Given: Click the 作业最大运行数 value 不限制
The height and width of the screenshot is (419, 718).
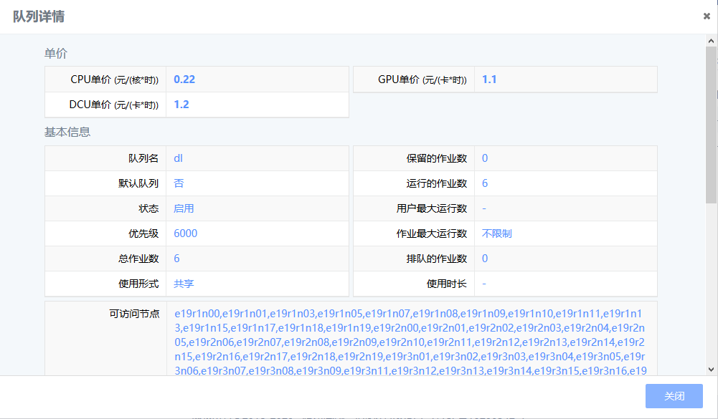Looking at the screenshot, I should coord(496,233).
